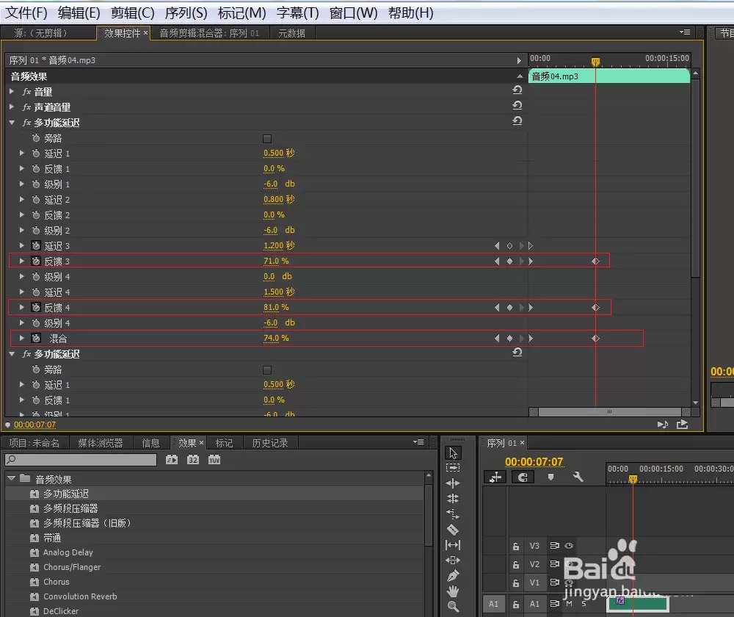This screenshot has width=734, height=617.
Task: Open the 字幕(T) menu
Action: click(x=298, y=12)
